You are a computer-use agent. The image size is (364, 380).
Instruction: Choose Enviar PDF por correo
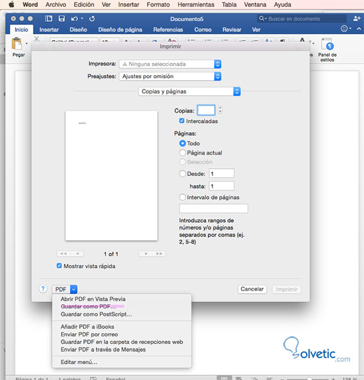tap(89, 334)
